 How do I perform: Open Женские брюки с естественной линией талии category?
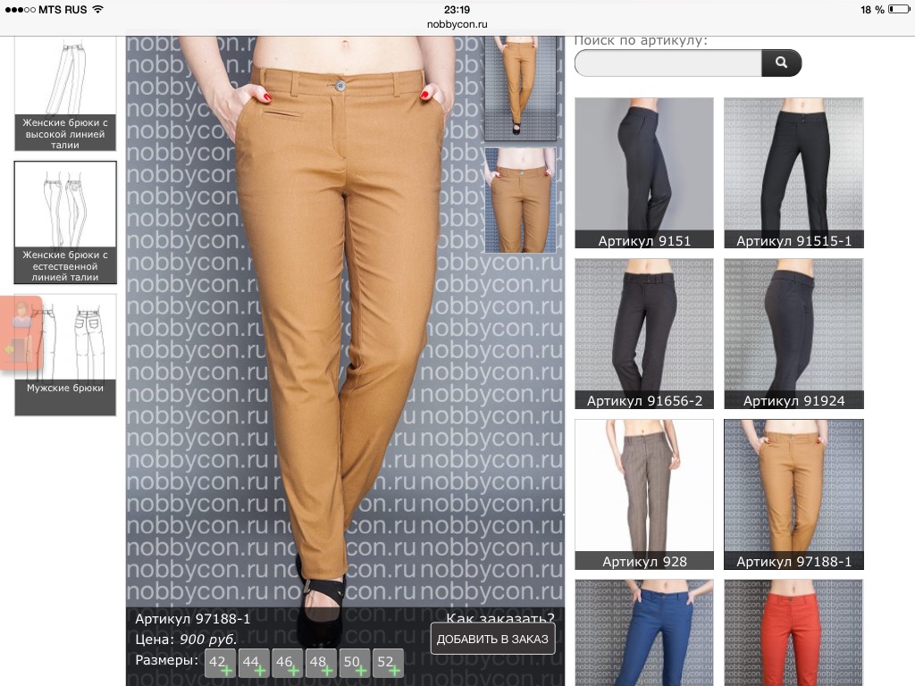(x=65, y=222)
